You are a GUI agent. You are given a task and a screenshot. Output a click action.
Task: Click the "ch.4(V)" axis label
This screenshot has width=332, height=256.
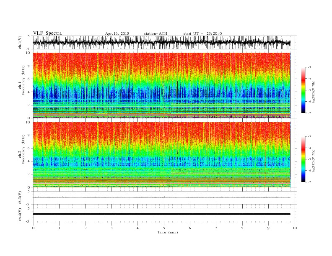coord(20,215)
